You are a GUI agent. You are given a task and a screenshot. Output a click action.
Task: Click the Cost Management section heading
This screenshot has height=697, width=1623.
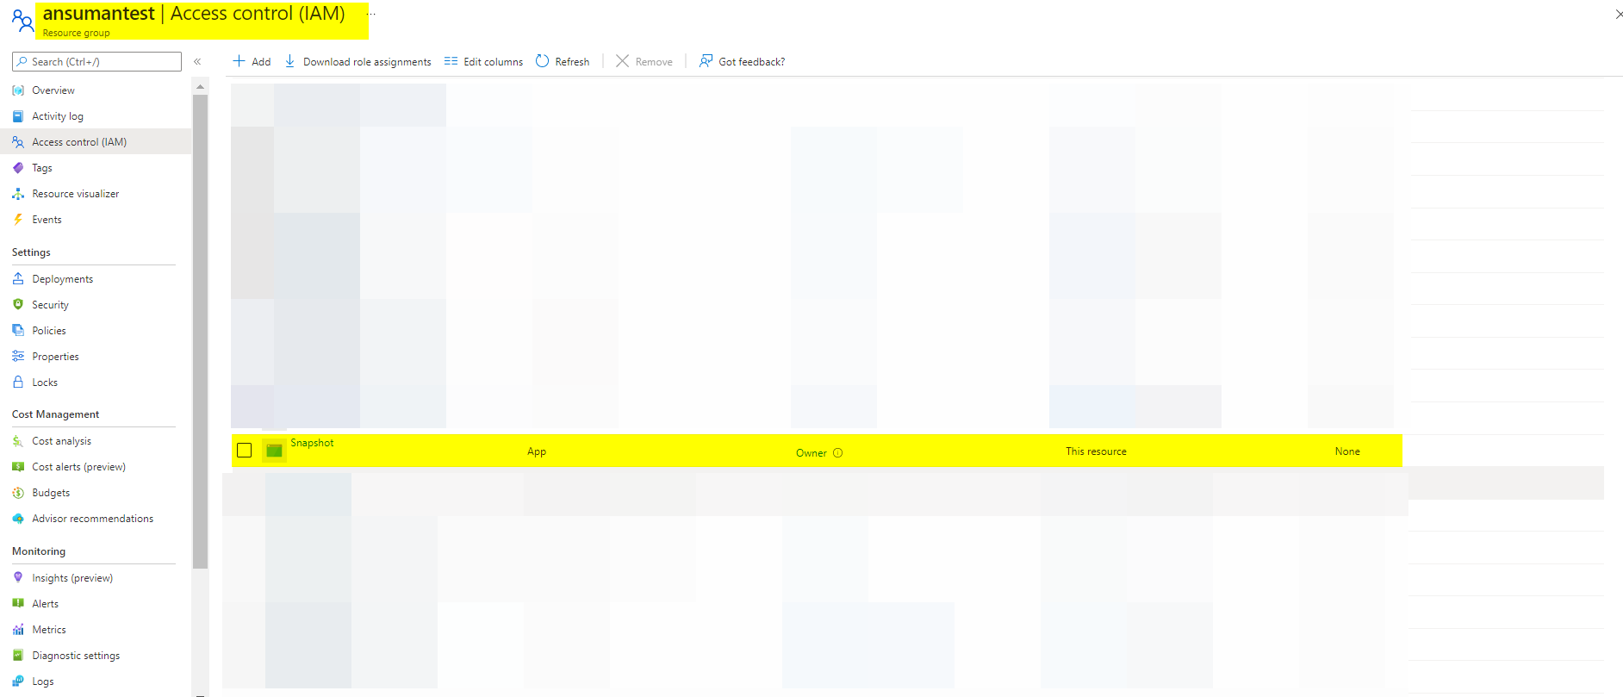coord(56,414)
